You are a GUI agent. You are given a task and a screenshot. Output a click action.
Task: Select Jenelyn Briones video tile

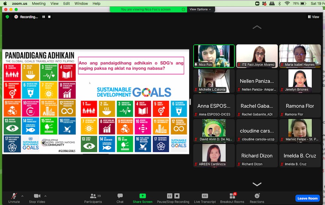pos(300,81)
